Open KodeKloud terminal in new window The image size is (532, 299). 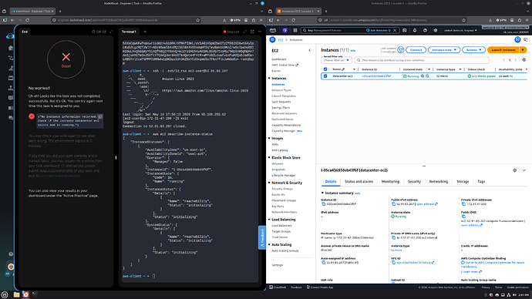252,32
